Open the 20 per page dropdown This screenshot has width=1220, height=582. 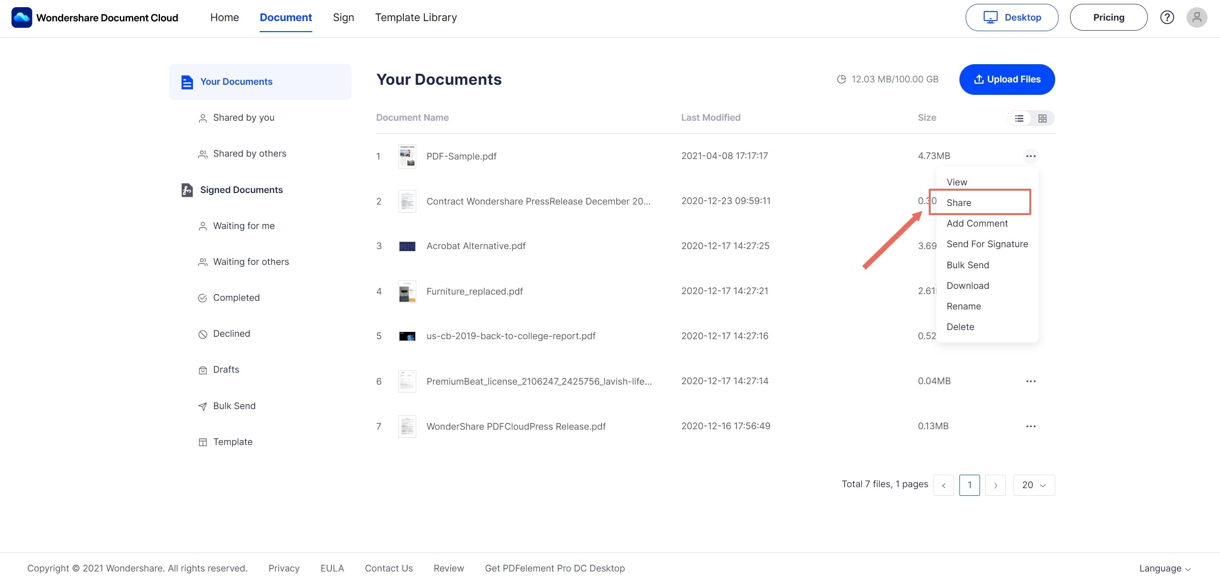click(1034, 485)
